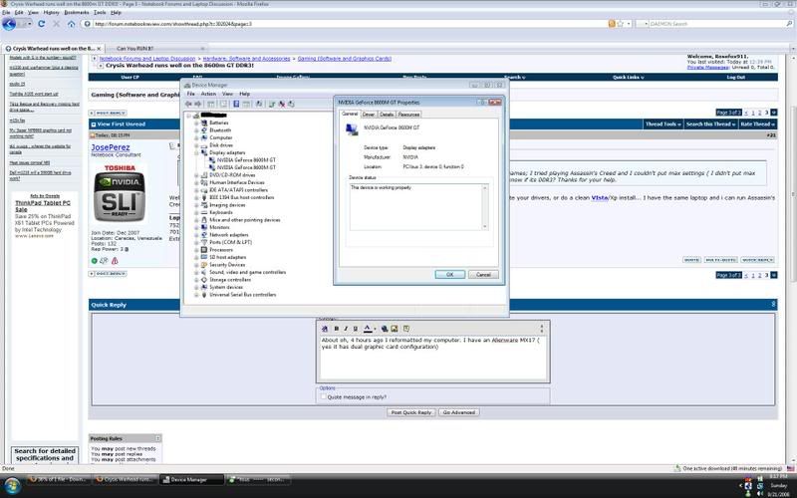The image size is (797, 498).
Task: Toggle Quote message in reply checkbox
Action: (x=323, y=396)
